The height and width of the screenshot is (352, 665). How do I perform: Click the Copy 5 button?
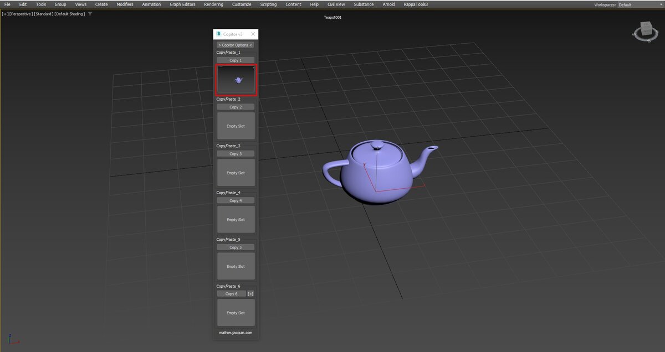click(x=236, y=247)
